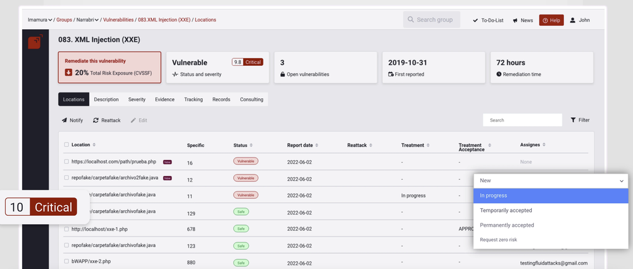Sort by Reattack column arrows
The width and height of the screenshot is (633, 269).
(x=370, y=145)
